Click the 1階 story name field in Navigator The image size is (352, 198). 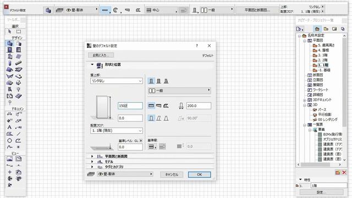point(329,186)
